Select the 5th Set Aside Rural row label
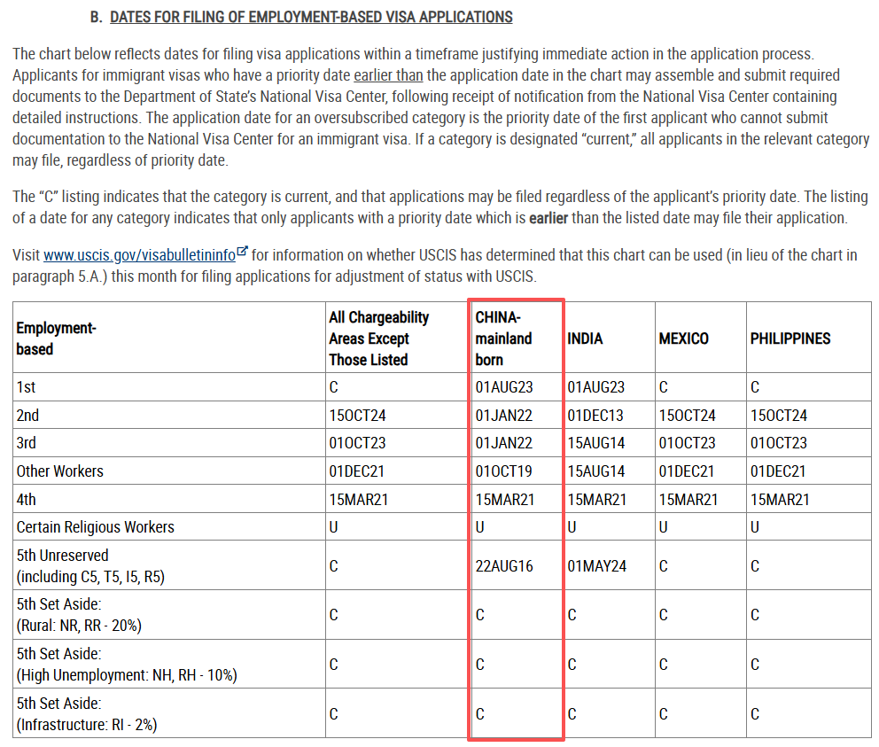879x747 pixels. pyautogui.click(x=79, y=615)
